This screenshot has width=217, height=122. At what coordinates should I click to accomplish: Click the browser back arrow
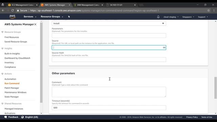point(3,11)
